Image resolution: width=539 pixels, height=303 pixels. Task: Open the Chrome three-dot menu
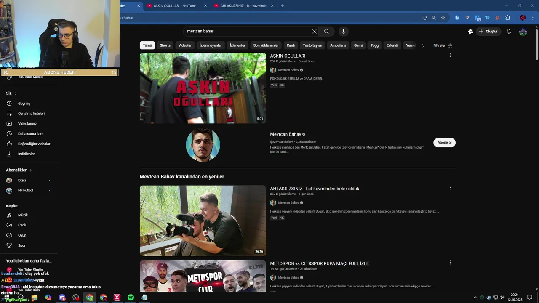click(x=532, y=18)
